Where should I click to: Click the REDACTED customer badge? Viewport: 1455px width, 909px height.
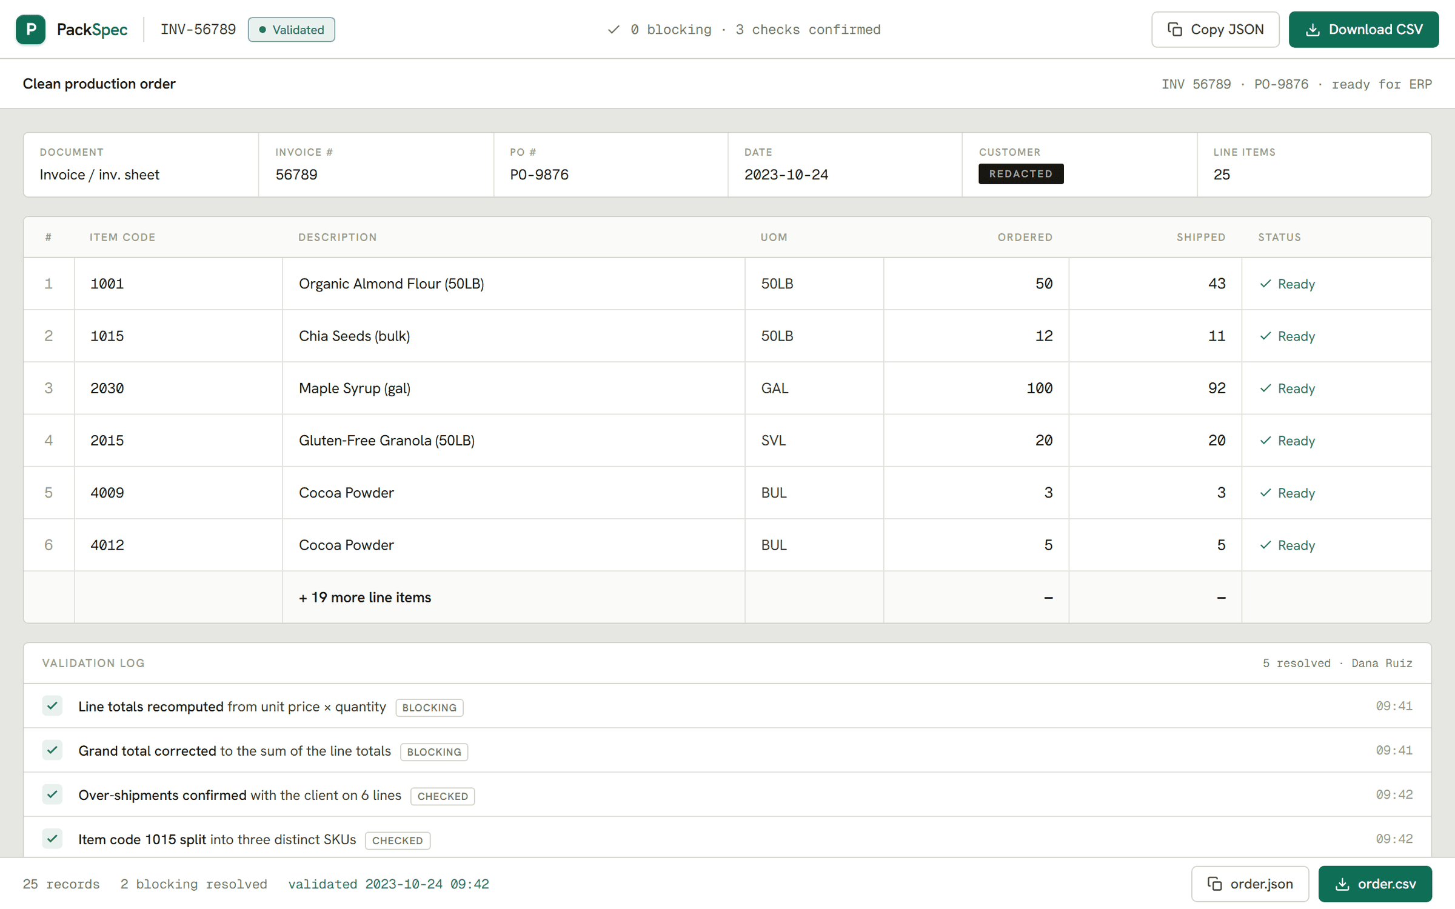tap(1021, 173)
